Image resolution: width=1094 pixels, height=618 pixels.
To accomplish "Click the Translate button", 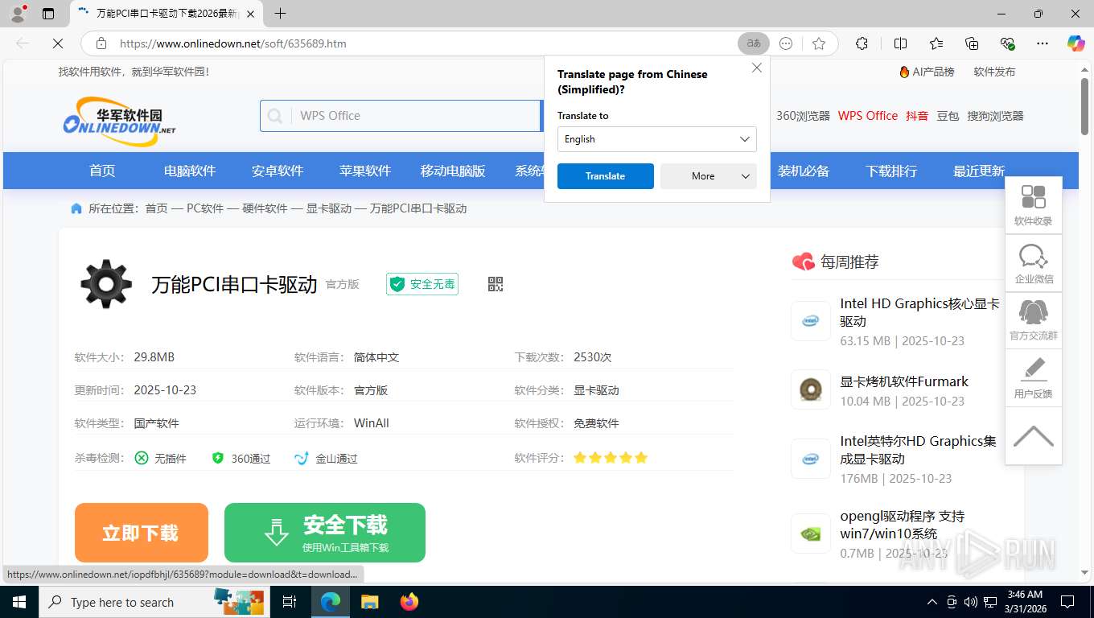I will coord(605,176).
